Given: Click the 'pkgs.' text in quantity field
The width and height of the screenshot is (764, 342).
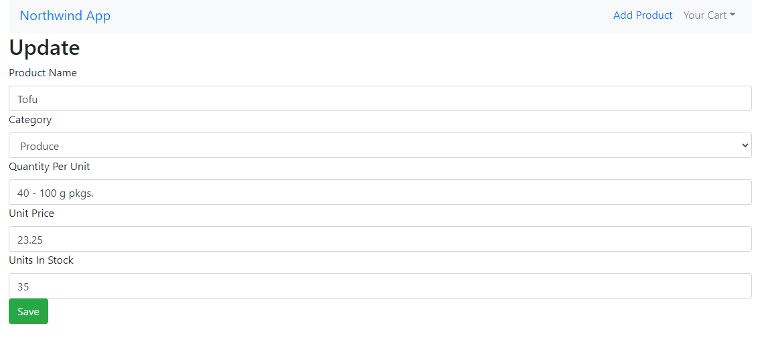Looking at the screenshot, I should 81,193.
